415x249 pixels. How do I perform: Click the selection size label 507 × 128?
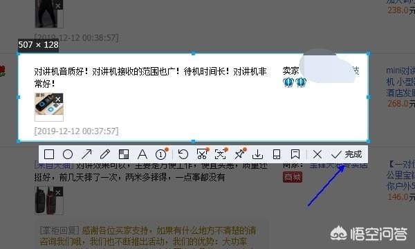[x=38, y=45]
